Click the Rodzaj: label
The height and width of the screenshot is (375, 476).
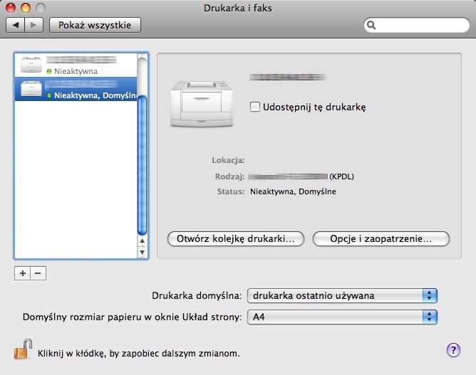[229, 176]
